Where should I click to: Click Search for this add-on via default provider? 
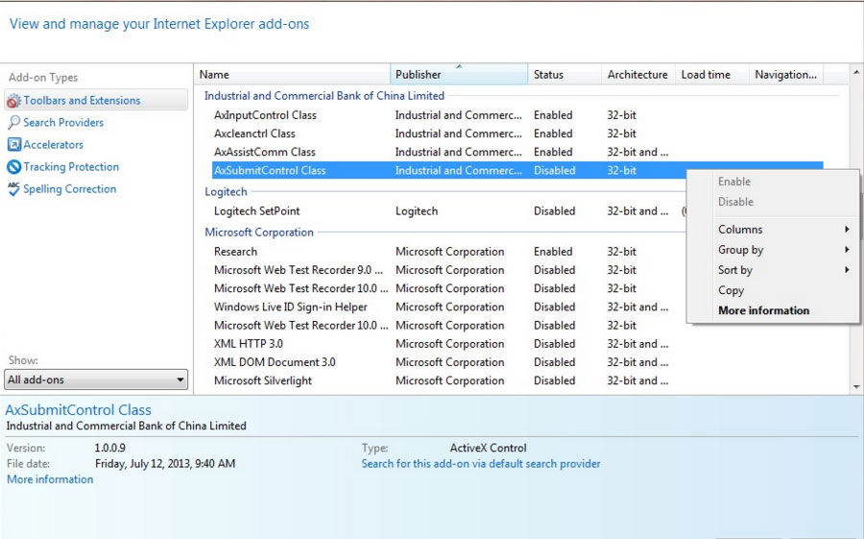(481, 464)
